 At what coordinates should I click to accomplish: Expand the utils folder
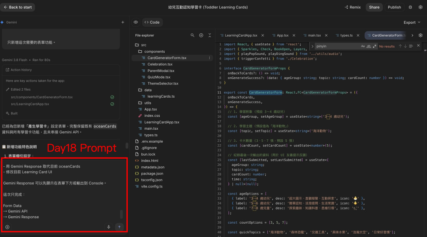click(145, 103)
